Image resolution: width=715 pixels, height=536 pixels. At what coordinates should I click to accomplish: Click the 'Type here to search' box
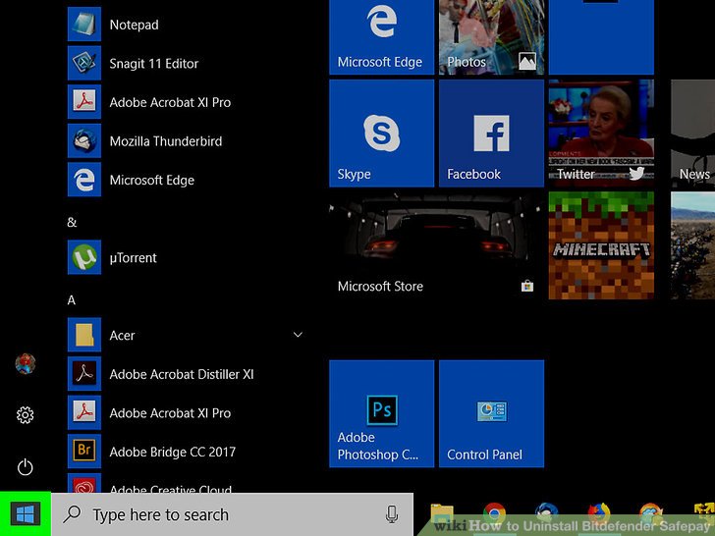[x=233, y=514]
